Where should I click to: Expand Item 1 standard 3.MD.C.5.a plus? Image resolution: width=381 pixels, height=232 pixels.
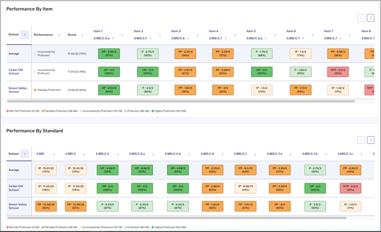[113, 39]
